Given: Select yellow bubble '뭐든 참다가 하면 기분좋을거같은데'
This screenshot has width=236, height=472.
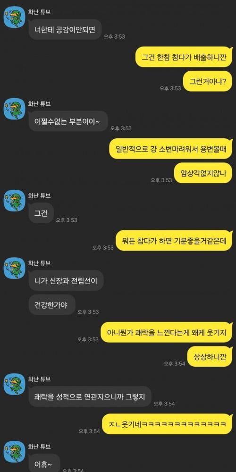Looking at the screenshot, I should [x=175, y=240].
